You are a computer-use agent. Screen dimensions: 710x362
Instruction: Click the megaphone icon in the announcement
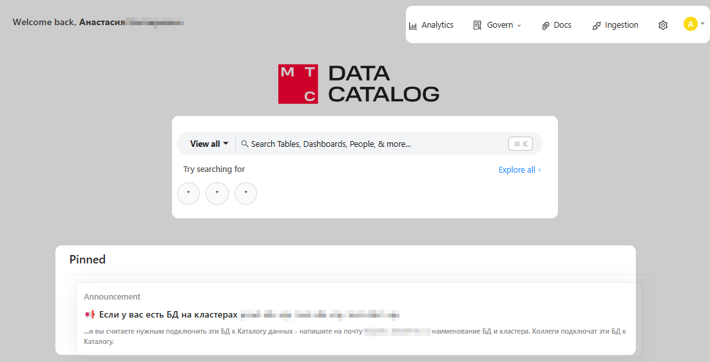click(x=90, y=314)
